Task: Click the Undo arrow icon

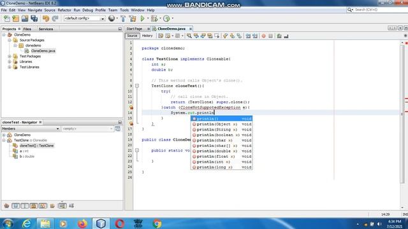Action: pyautogui.click(x=46, y=18)
